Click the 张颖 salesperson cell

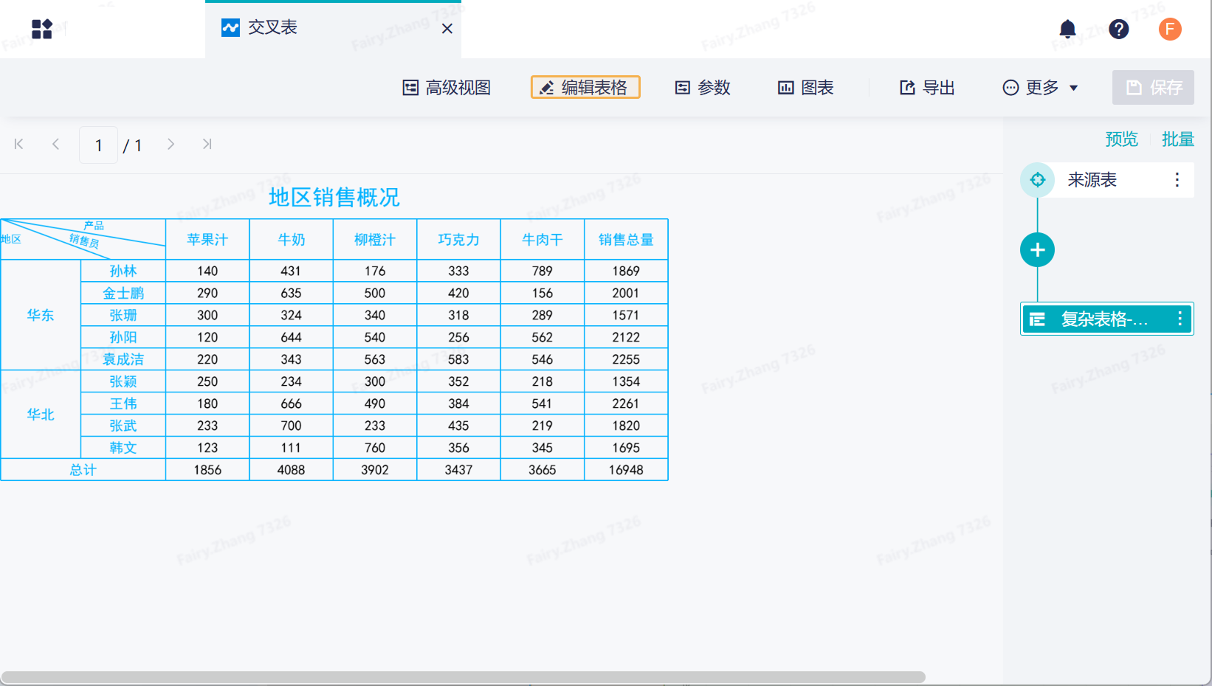pyautogui.click(x=123, y=381)
